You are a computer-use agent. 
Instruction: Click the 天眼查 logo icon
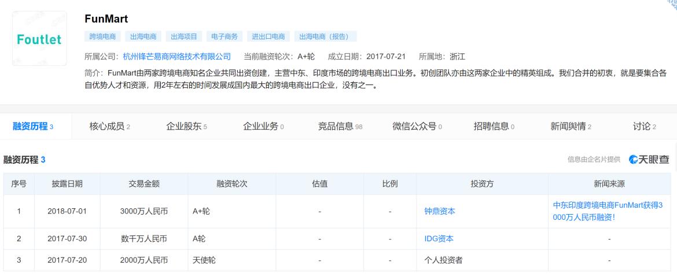649,159
